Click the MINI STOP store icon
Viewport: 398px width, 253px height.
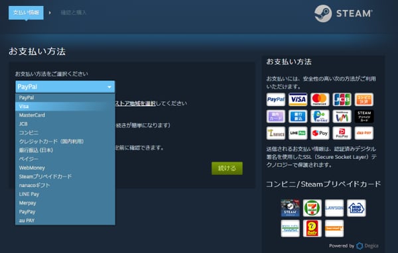click(x=356, y=208)
